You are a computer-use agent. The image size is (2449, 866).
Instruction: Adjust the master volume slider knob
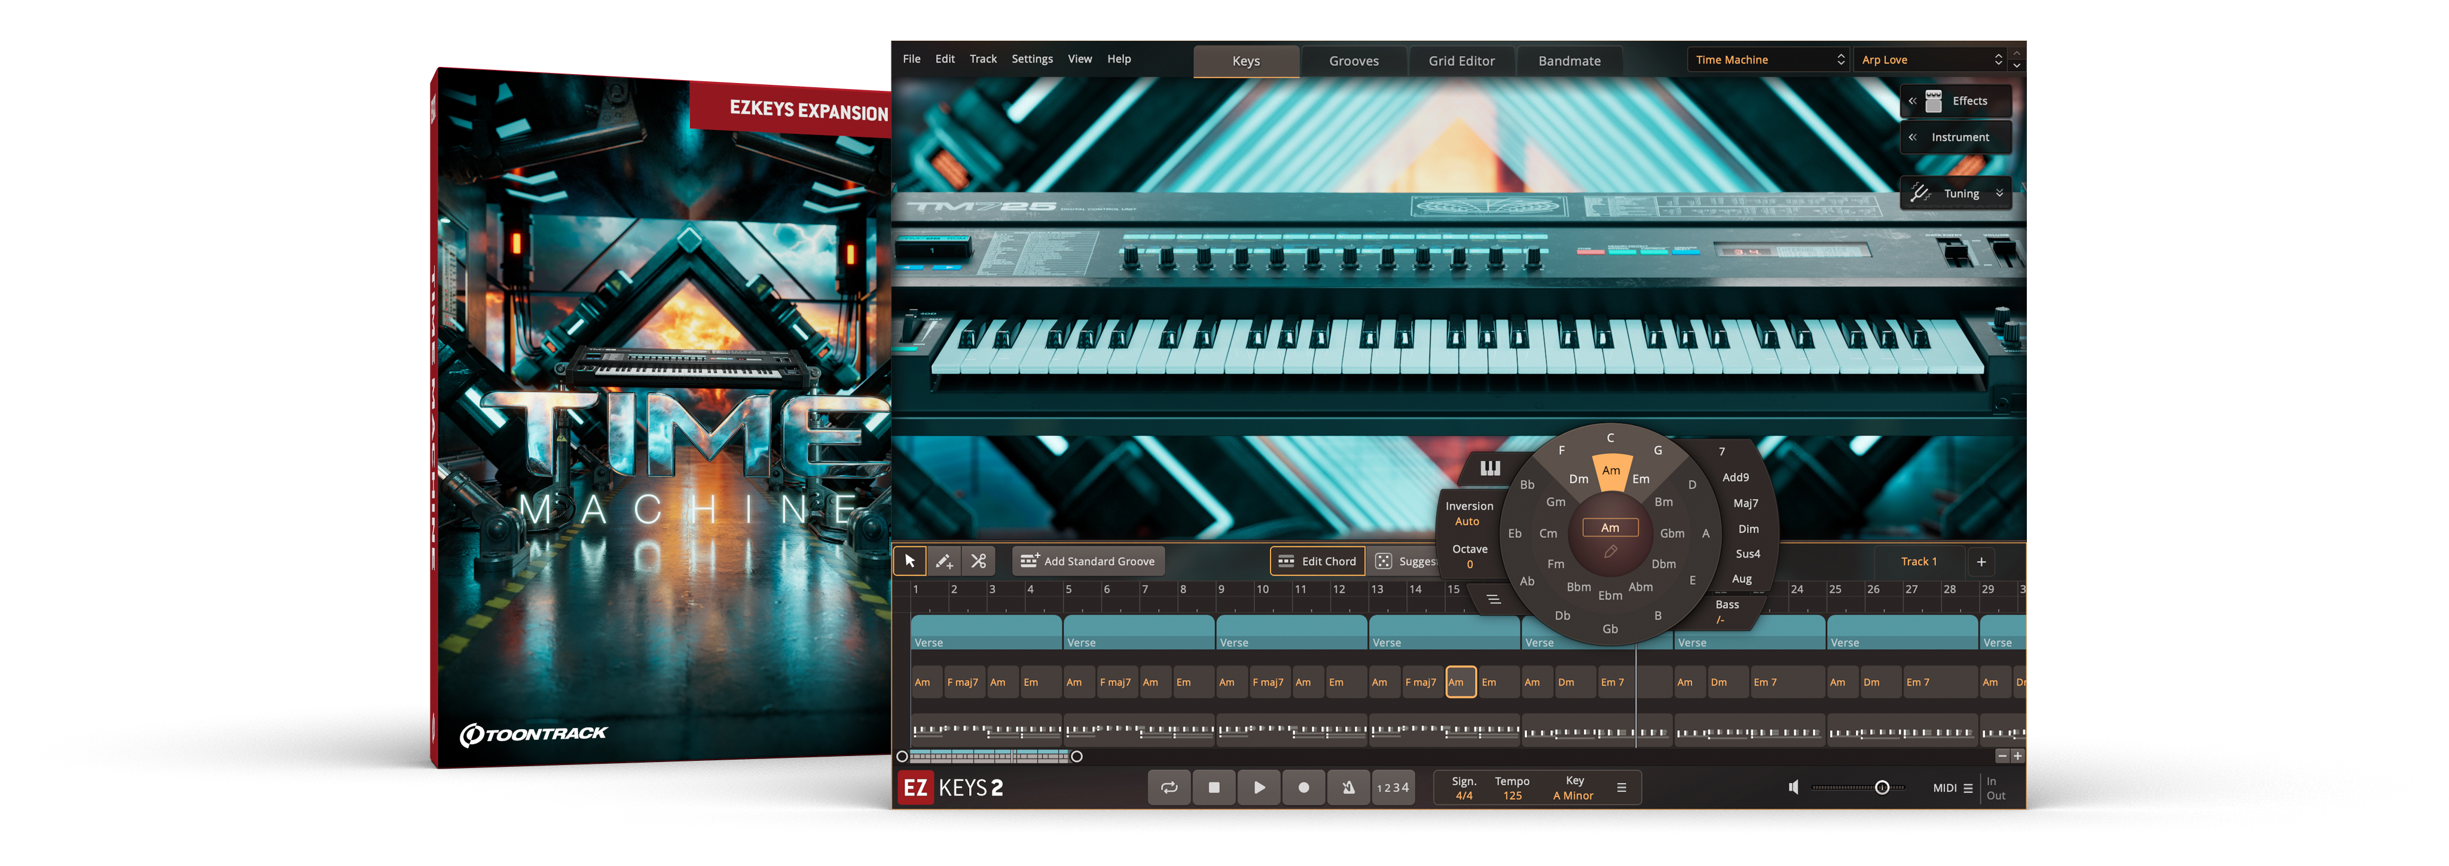pos(1882,787)
